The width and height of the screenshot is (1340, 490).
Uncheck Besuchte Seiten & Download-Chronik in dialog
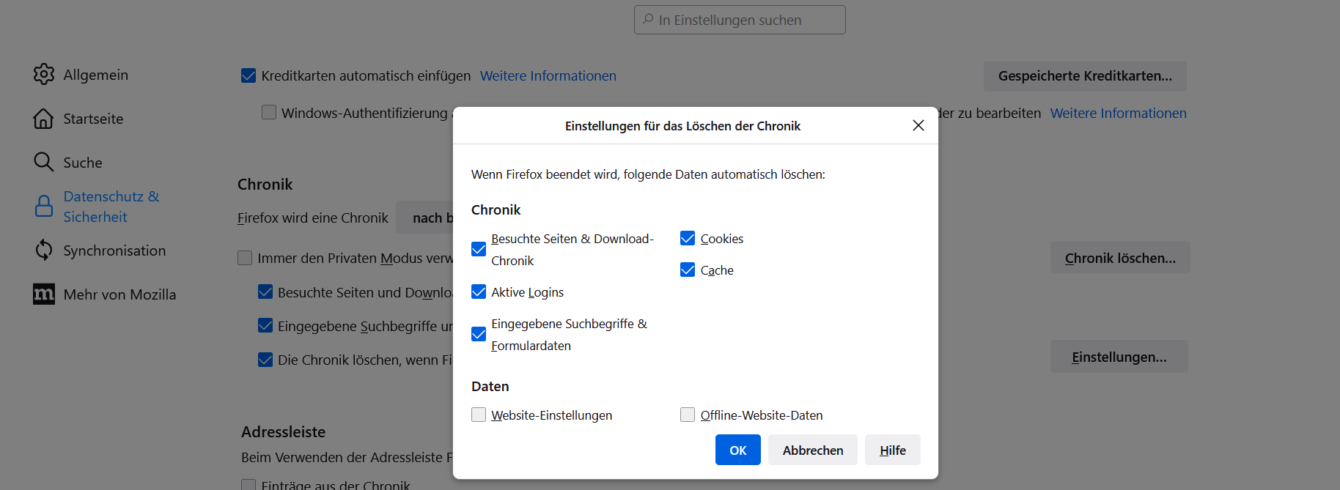[479, 249]
